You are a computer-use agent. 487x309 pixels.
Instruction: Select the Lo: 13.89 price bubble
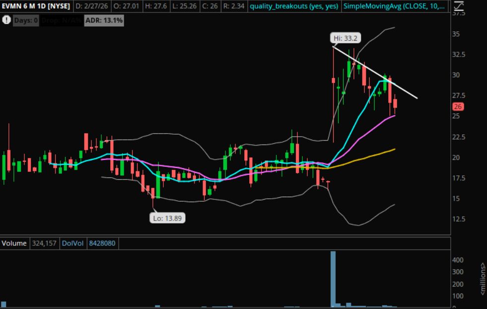click(168, 218)
